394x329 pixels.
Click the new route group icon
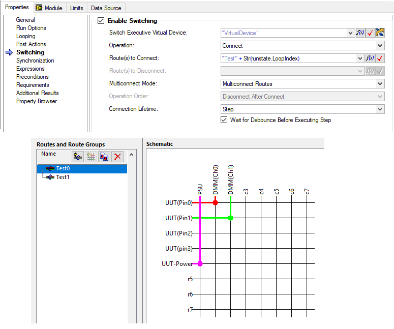pyautogui.click(x=77, y=157)
